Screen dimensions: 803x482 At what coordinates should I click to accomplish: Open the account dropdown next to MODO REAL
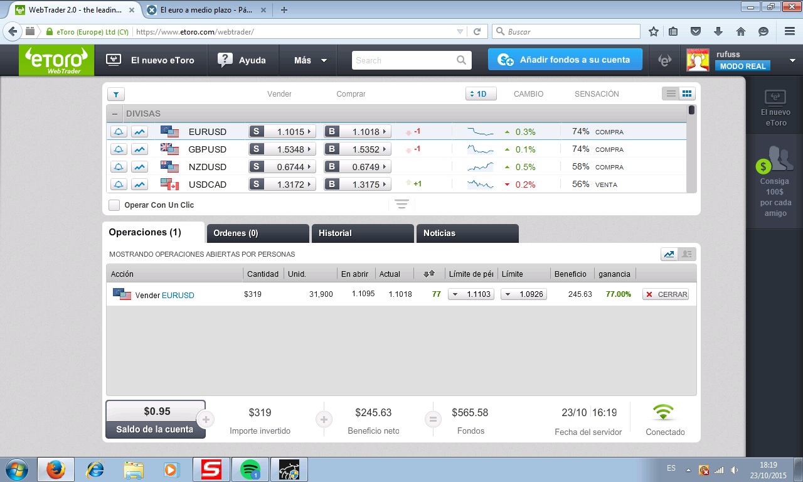click(x=792, y=60)
